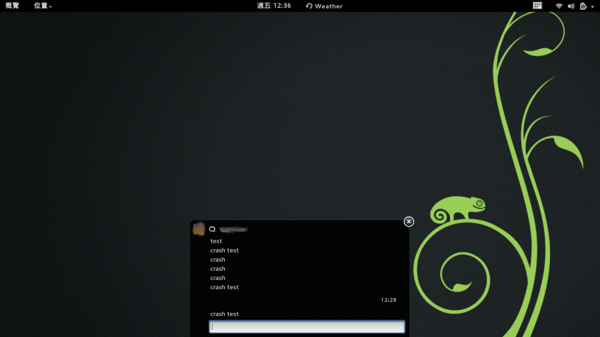Click the blurred contact name
This screenshot has width=600, height=337.
(233, 229)
